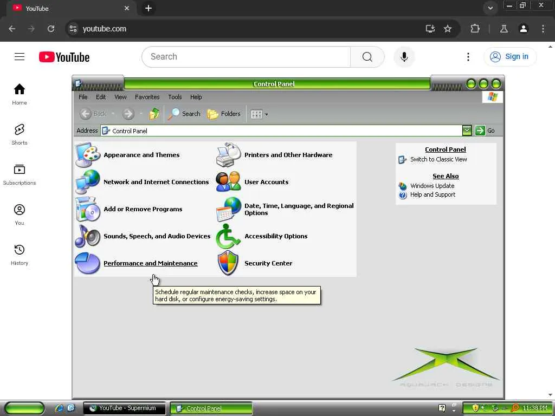The height and width of the screenshot is (416, 555).
Task: Click the green Go button
Action: tap(485, 131)
